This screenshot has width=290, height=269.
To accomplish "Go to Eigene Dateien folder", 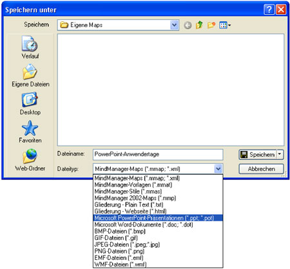I will pyautogui.click(x=30, y=75).
